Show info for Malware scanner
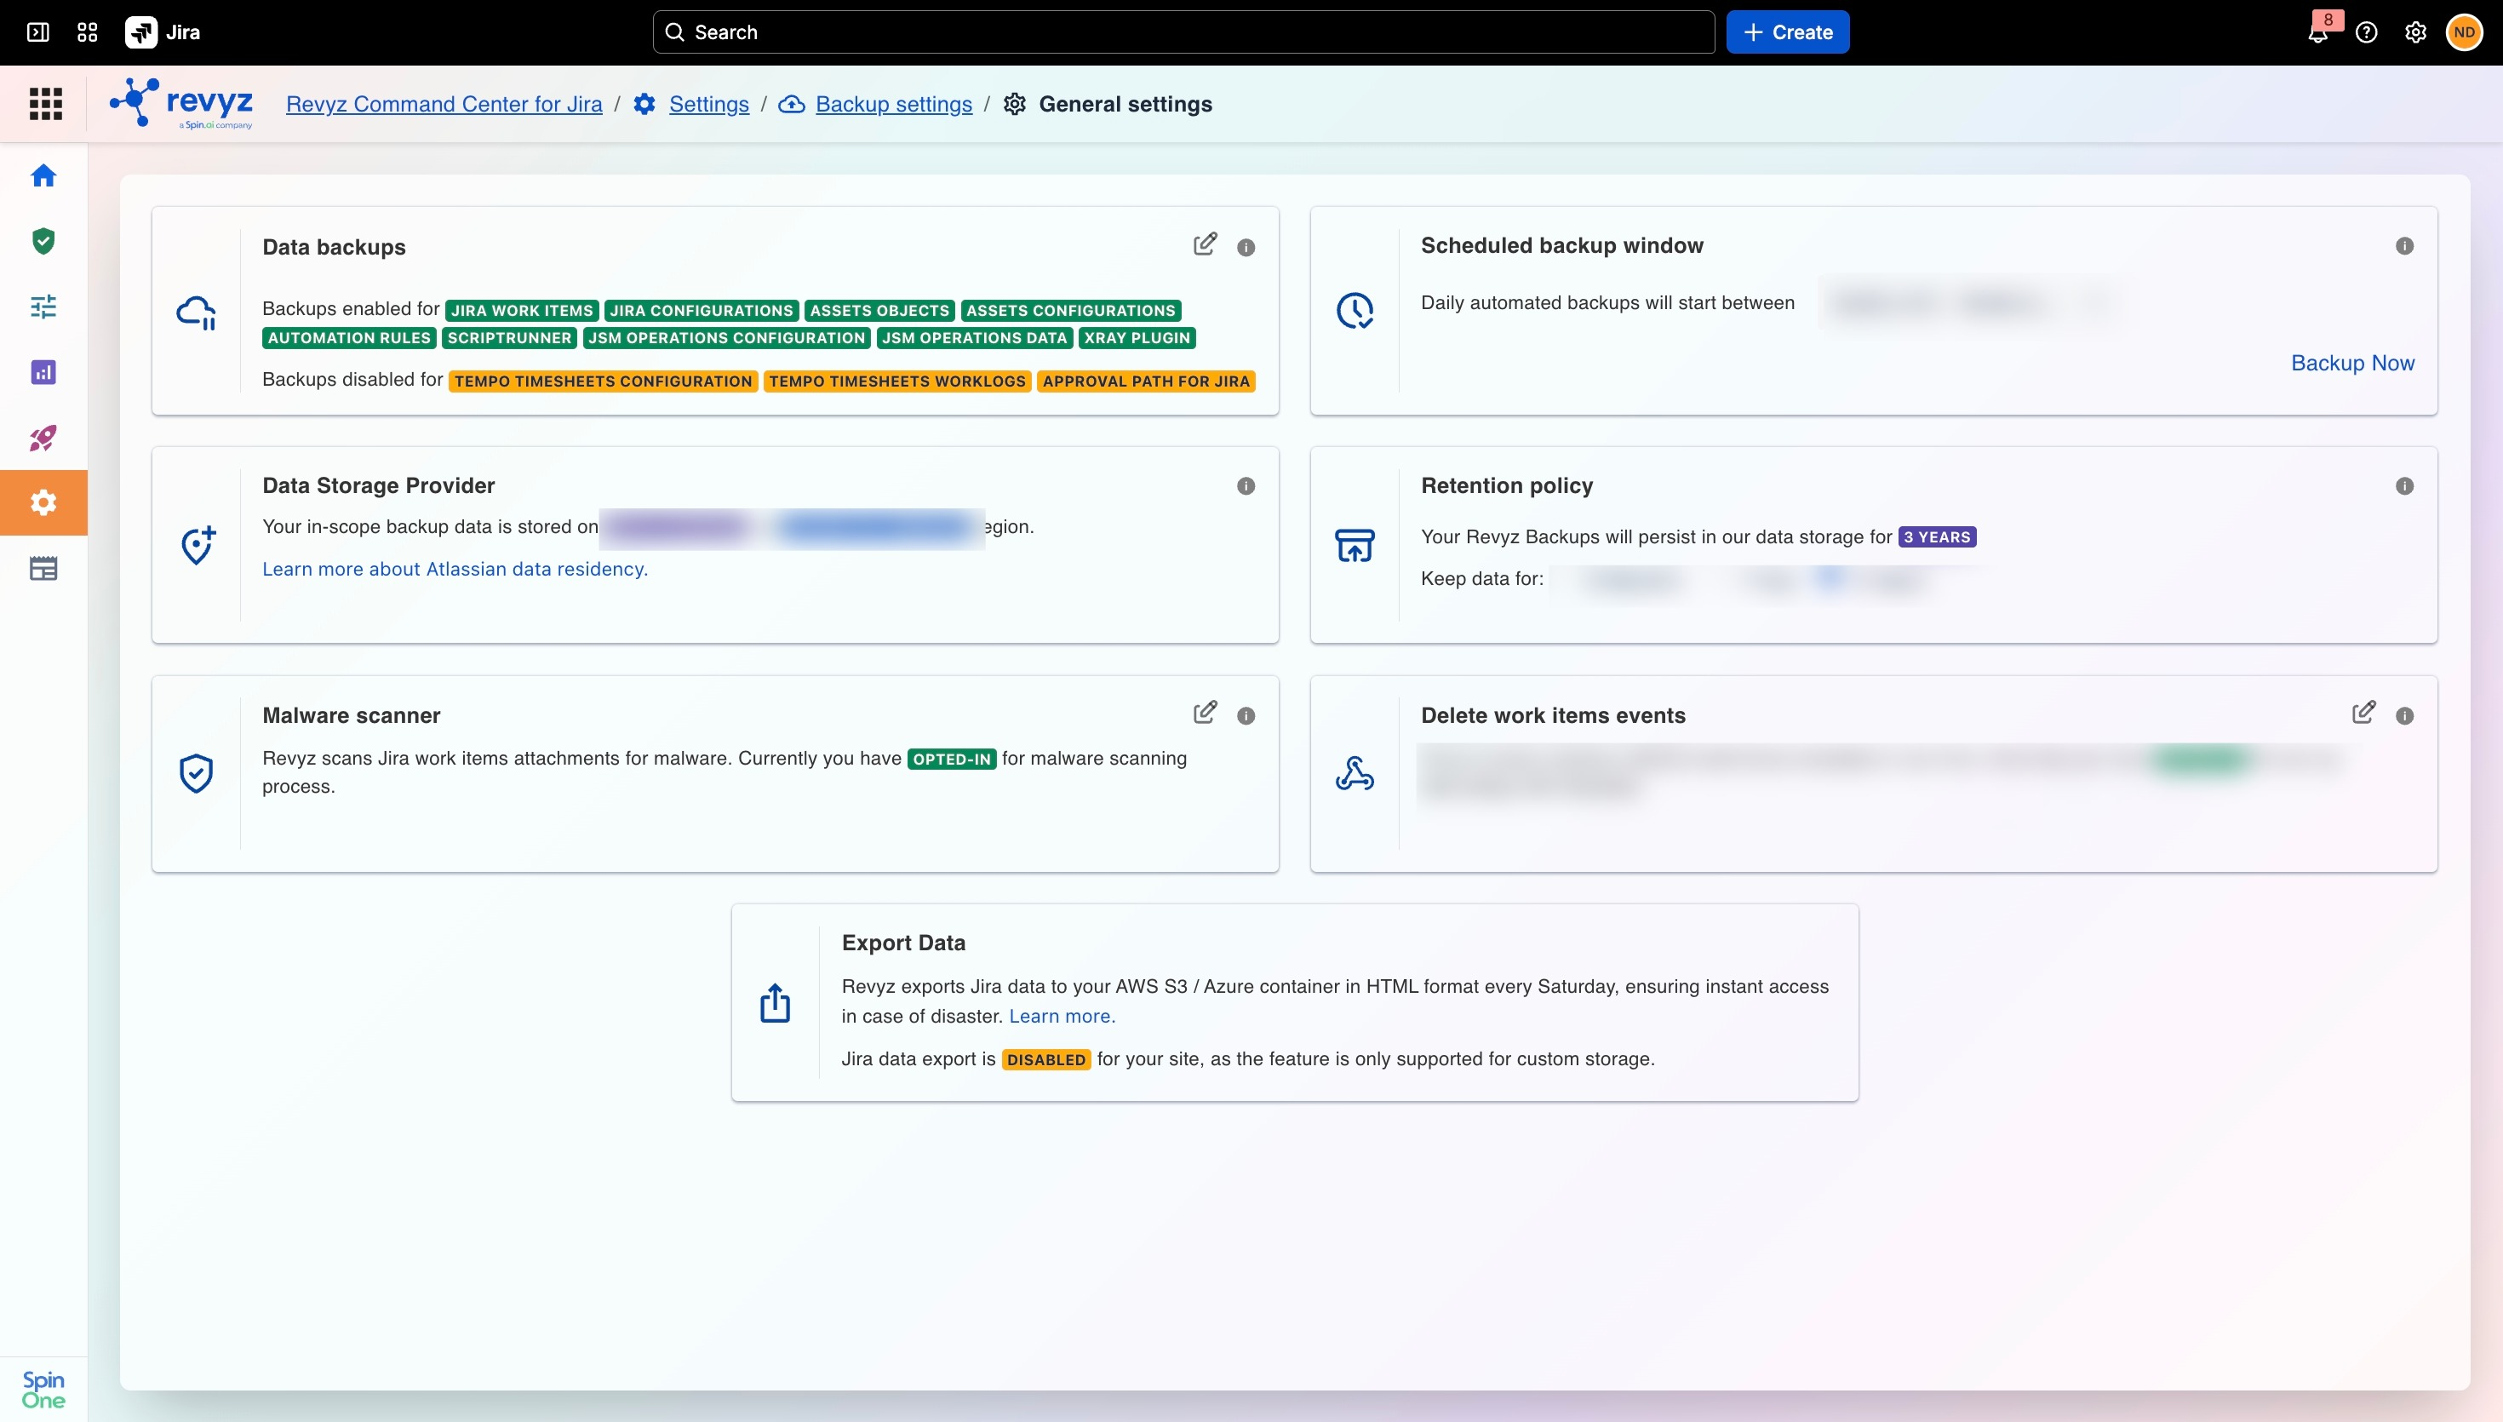This screenshot has height=1422, width=2503. click(1246, 716)
